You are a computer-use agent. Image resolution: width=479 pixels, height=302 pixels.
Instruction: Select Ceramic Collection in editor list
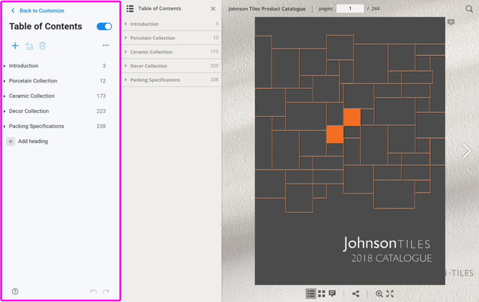tap(32, 96)
